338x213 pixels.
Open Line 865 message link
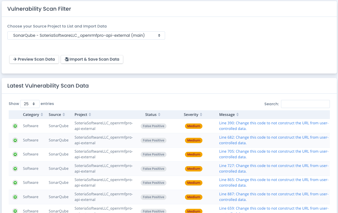pyautogui.click(x=274, y=182)
